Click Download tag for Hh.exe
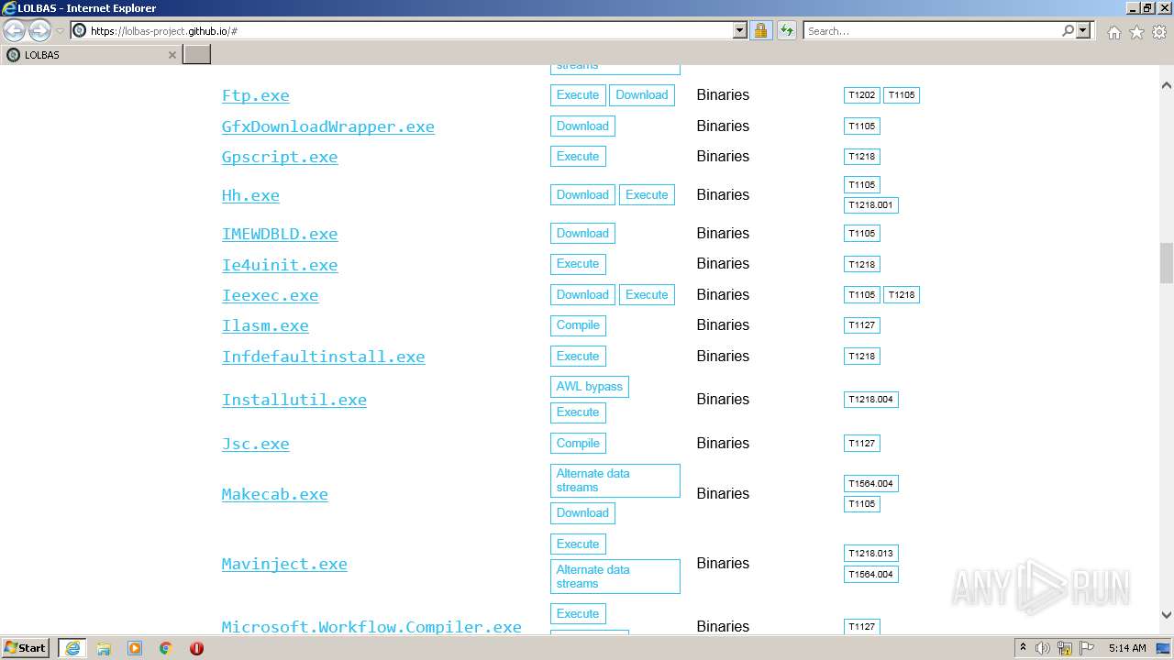The height and width of the screenshot is (660, 1174). point(582,195)
